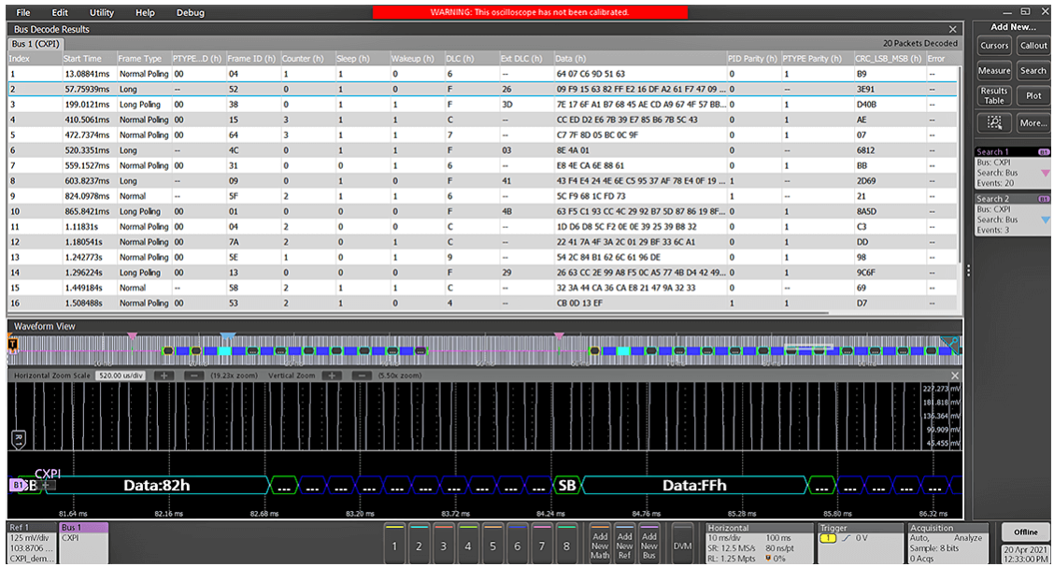Open the Horizontal settings badge
The image size is (1054, 567).
tap(758, 543)
